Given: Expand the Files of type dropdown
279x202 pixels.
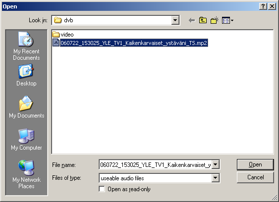Looking at the screenshot, I should pyautogui.click(x=215, y=178).
